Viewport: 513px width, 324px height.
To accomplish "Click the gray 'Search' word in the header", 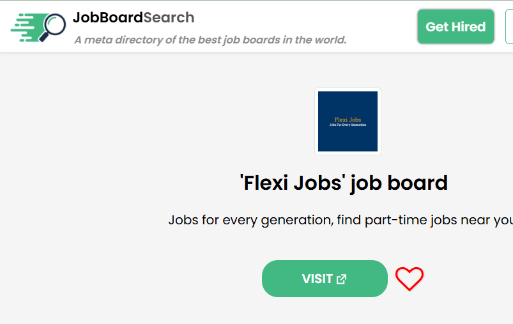I will click(x=169, y=17).
